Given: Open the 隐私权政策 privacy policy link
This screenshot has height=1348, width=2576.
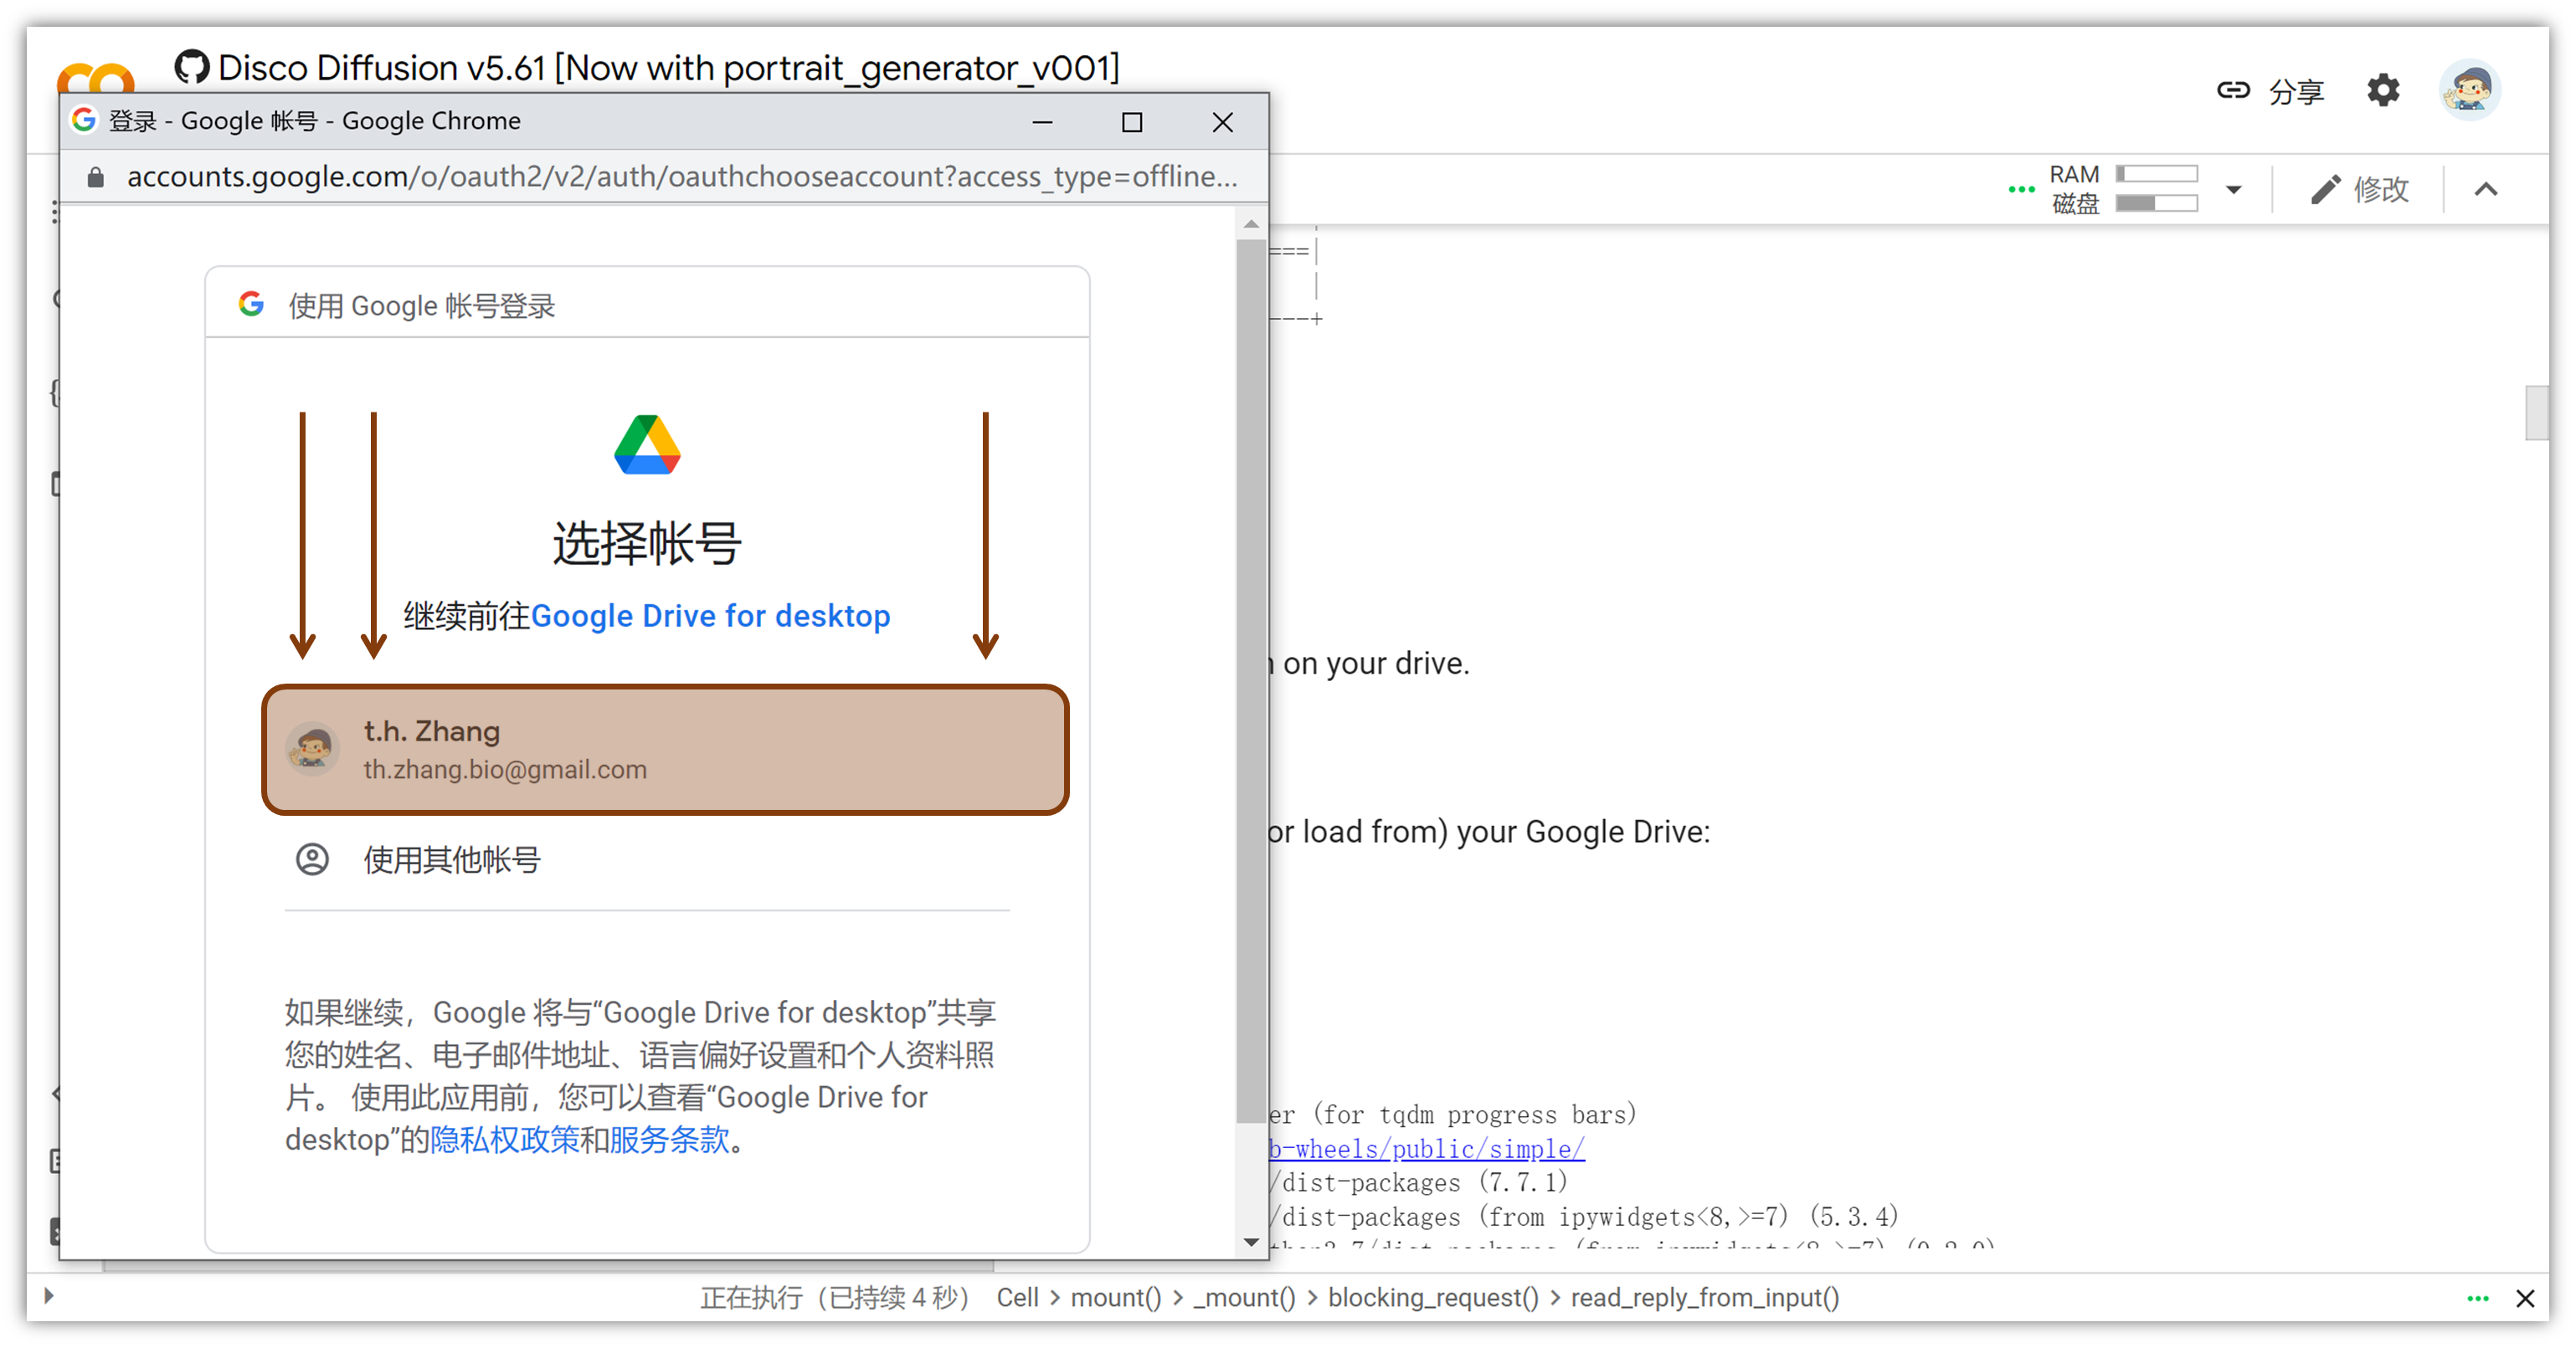Looking at the screenshot, I should pyautogui.click(x=505, y=1139).
